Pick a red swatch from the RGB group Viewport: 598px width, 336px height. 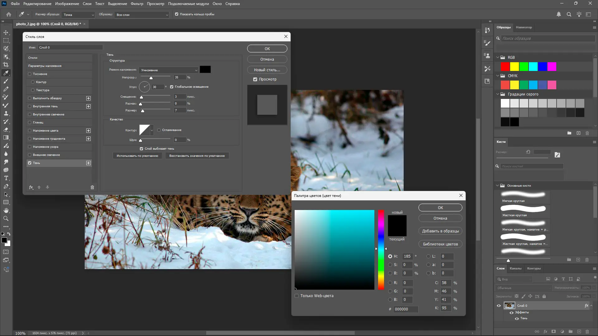tap(505, 67)
